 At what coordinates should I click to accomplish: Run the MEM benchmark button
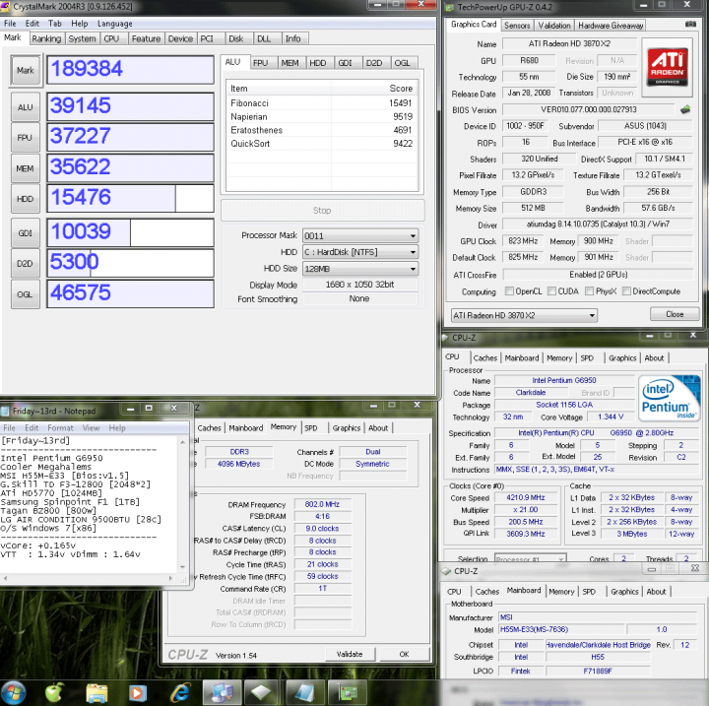coord(26,168)
